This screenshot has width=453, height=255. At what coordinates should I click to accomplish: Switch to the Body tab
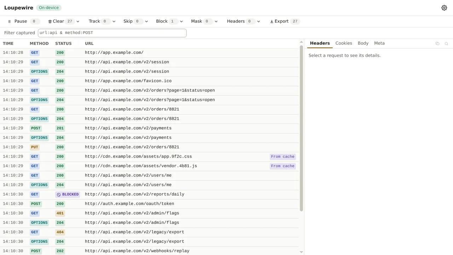click(363, 43)
